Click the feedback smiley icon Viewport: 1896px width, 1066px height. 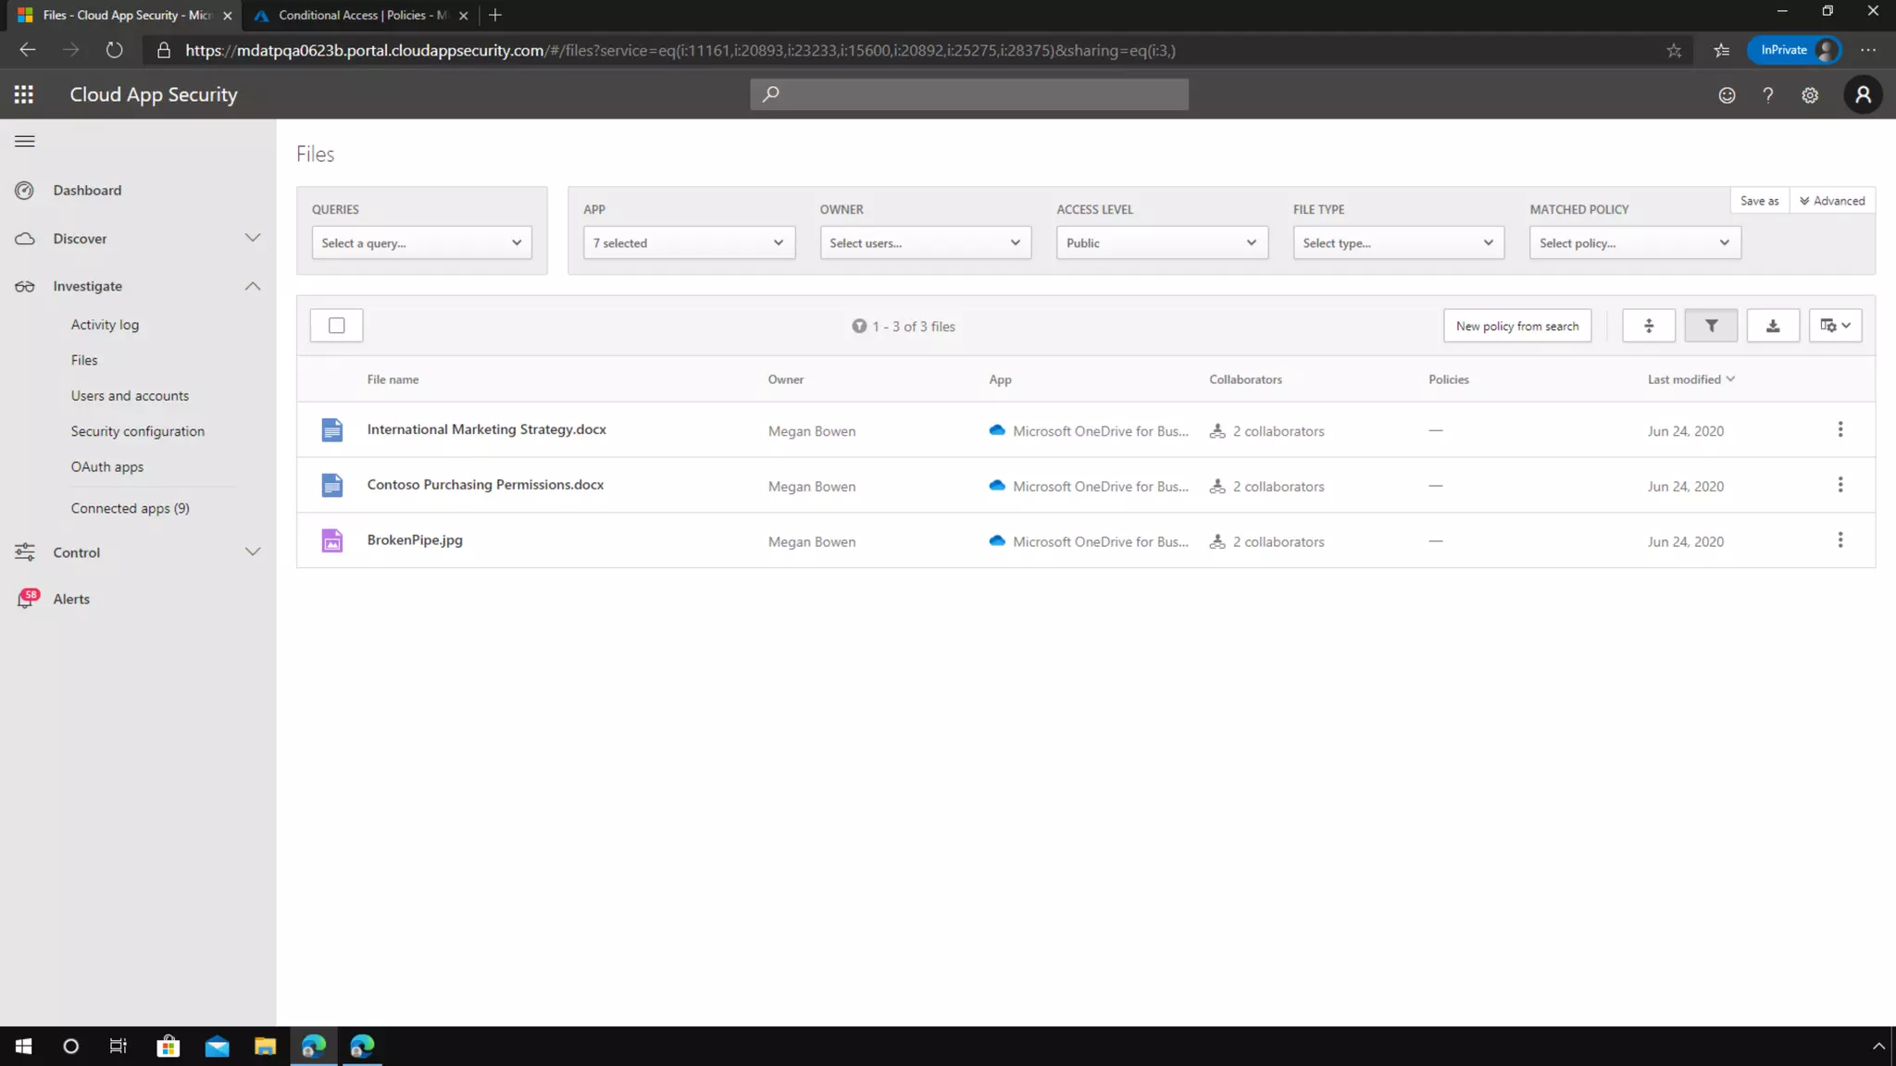coord(1727,95)
